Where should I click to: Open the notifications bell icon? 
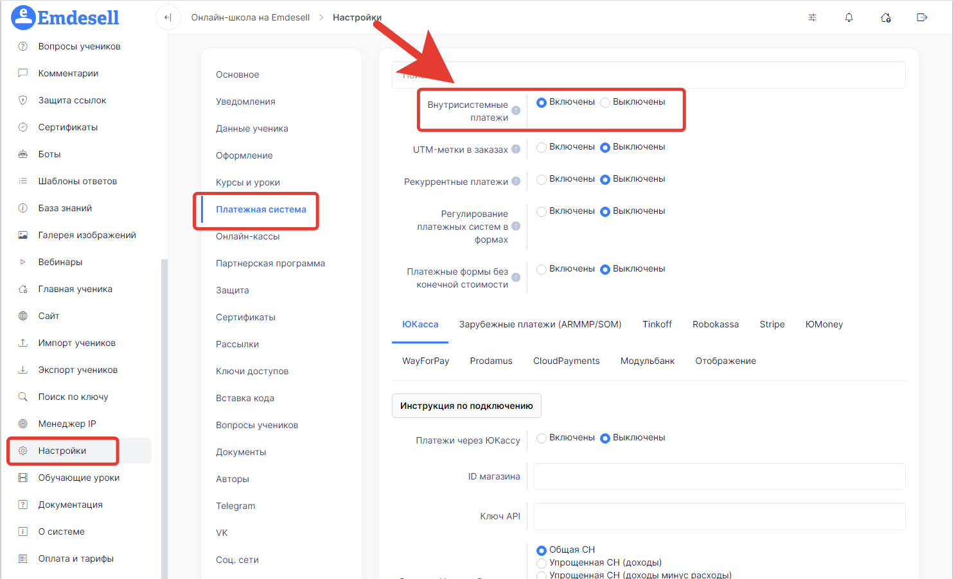point(849,17)
